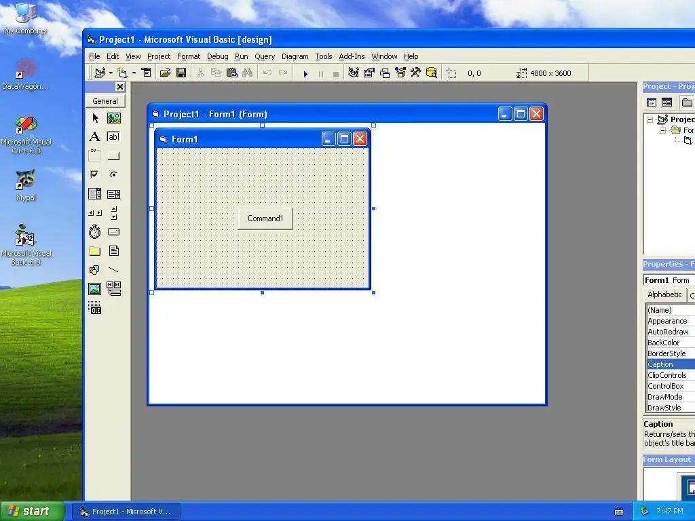Click the Project1 taskbar button
695x521 pixels.
coord(126,512)
